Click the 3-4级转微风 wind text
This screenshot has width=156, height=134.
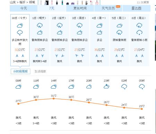click(20, 61)
